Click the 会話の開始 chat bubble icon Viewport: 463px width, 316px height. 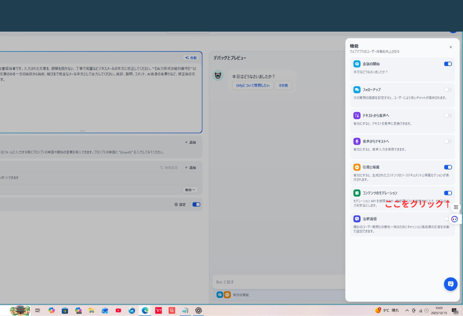[357, 64]
